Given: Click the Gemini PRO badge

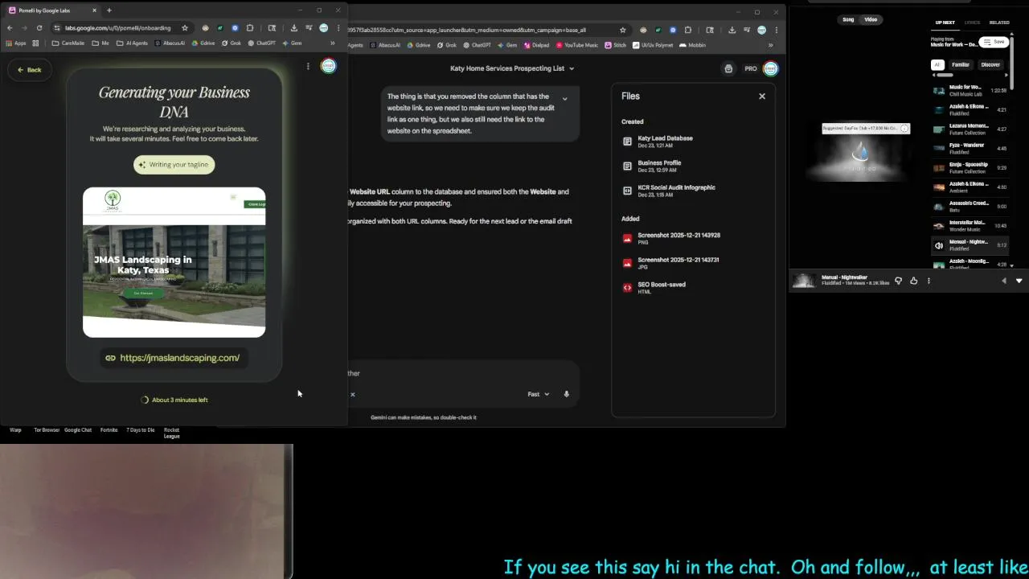Looking at the screenshot, I should pyautogui.click(x=750, y=68).
